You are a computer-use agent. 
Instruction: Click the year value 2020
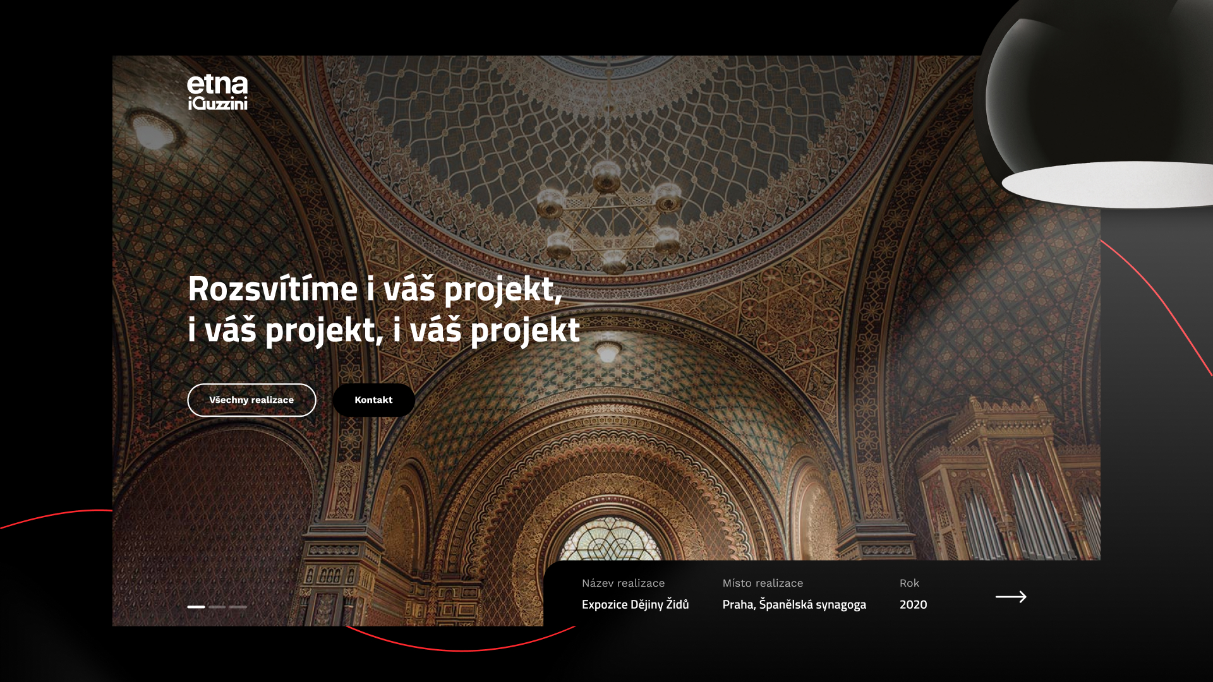pyautogui.click(x=913, y=604)
